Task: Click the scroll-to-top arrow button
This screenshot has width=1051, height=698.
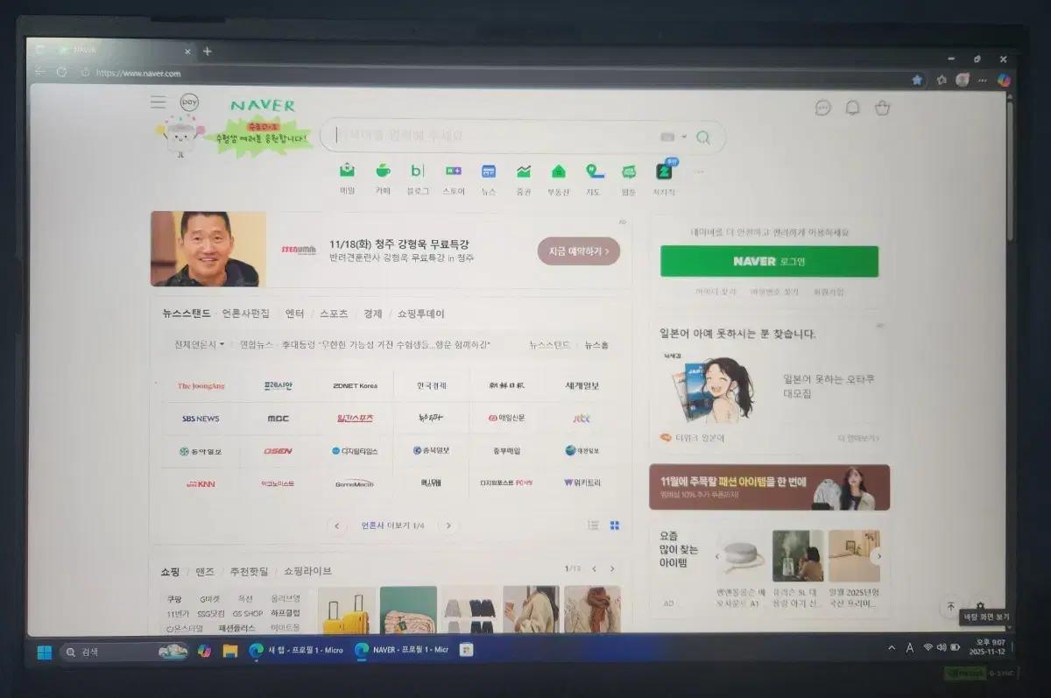Action: tap(950, 607)
